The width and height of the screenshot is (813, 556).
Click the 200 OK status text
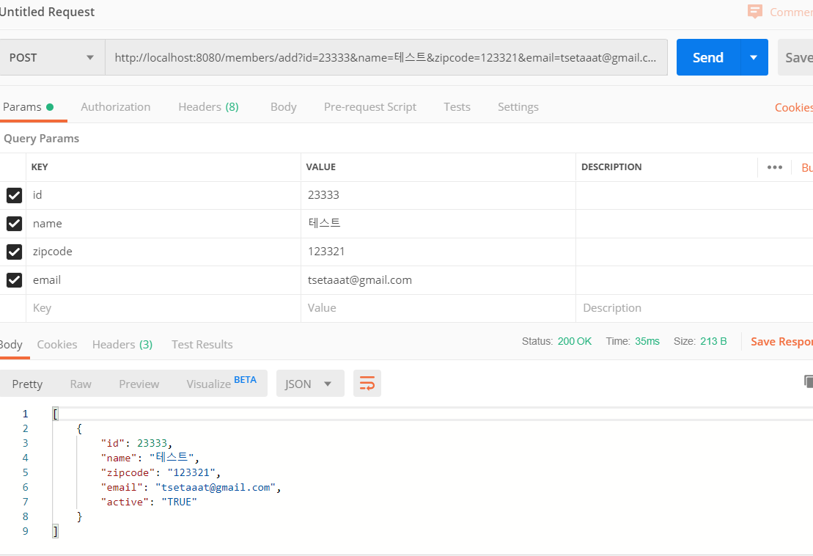coord(575,341)
